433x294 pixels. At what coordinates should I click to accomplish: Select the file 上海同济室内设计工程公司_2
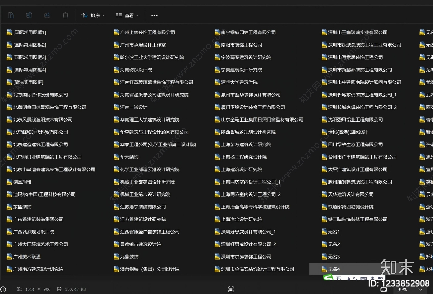pyautogui.click(x=248, y=194)
